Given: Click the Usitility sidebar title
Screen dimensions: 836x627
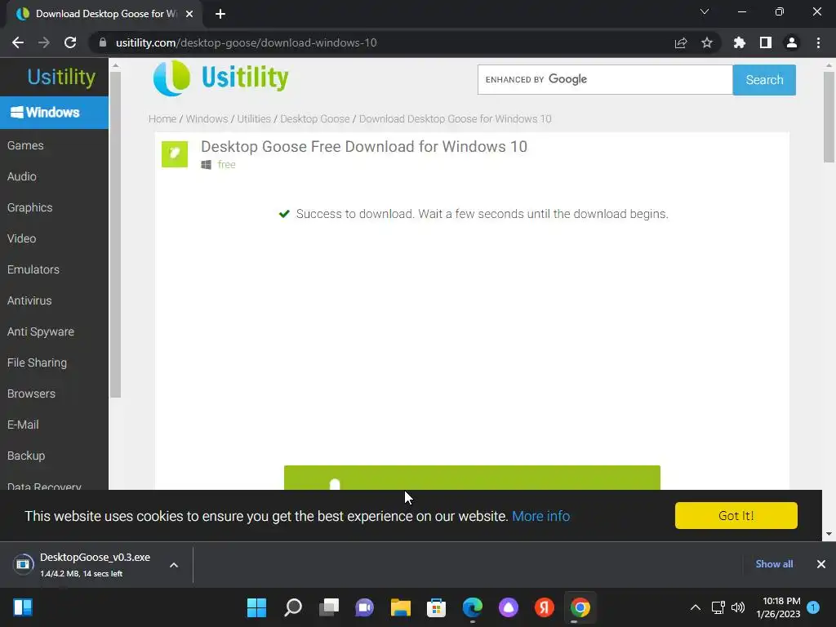Looking at the screenshot, I should pos(61,77).
